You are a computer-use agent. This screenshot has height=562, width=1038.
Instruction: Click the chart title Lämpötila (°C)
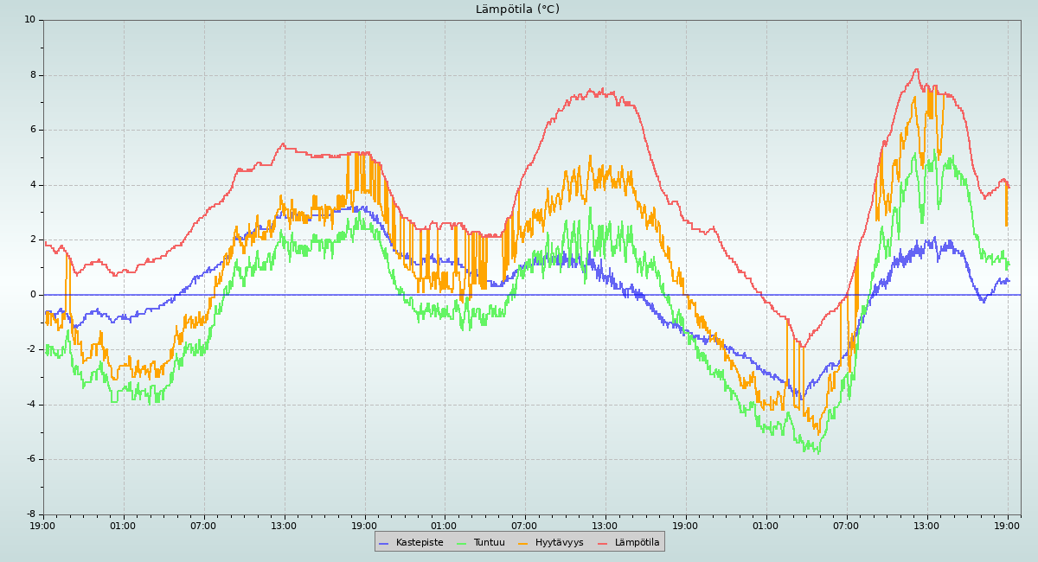(517, 10)
